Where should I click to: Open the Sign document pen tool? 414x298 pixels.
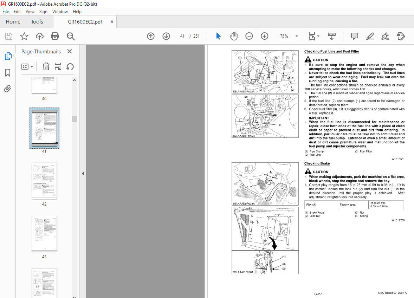click(385, 36)
